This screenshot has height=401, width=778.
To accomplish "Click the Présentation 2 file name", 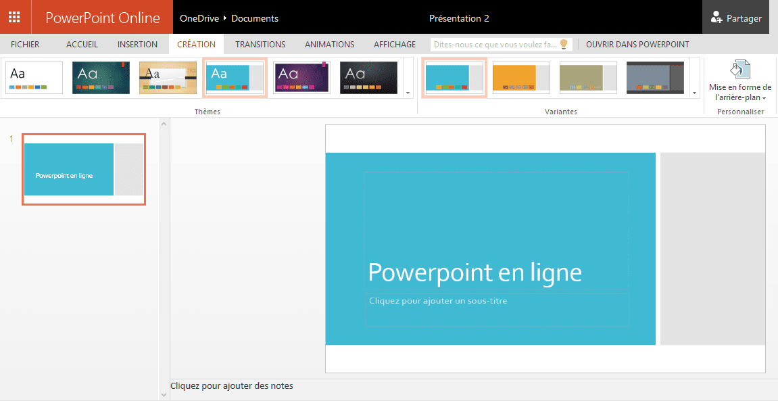I will [x=459, y=18].
